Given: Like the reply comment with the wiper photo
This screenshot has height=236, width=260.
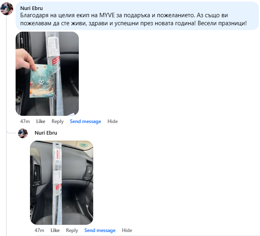Looking at the screenshot, I should [55, 230].
